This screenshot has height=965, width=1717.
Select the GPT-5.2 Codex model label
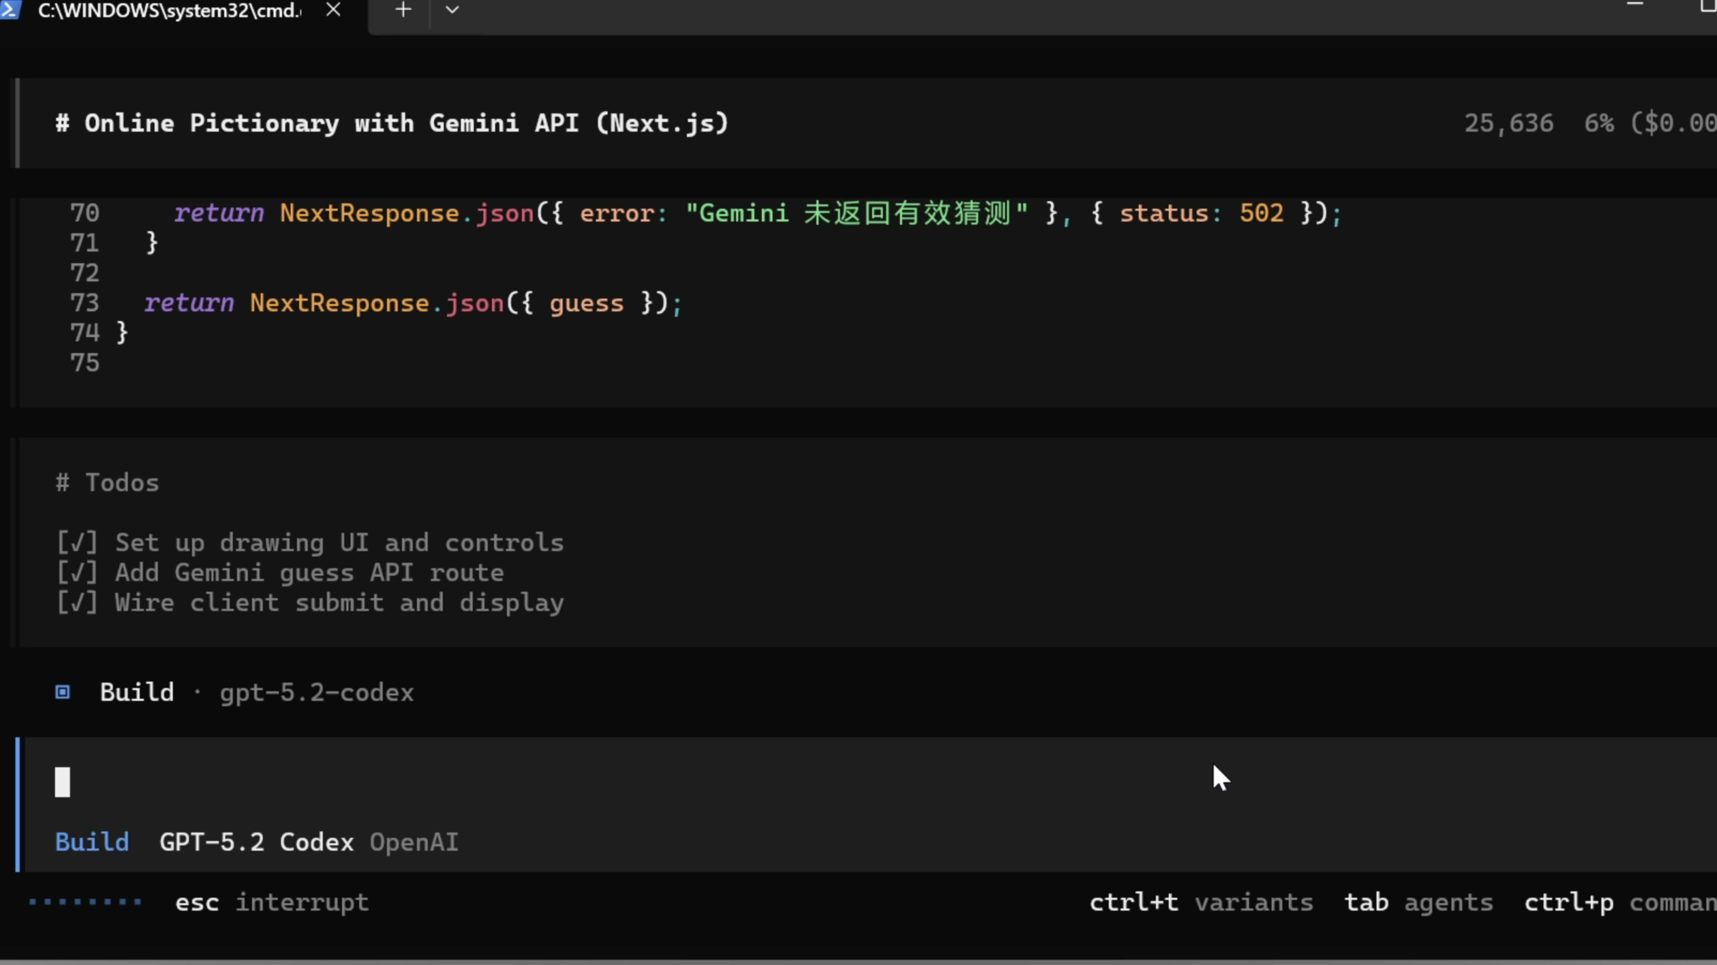pos(257,843)
